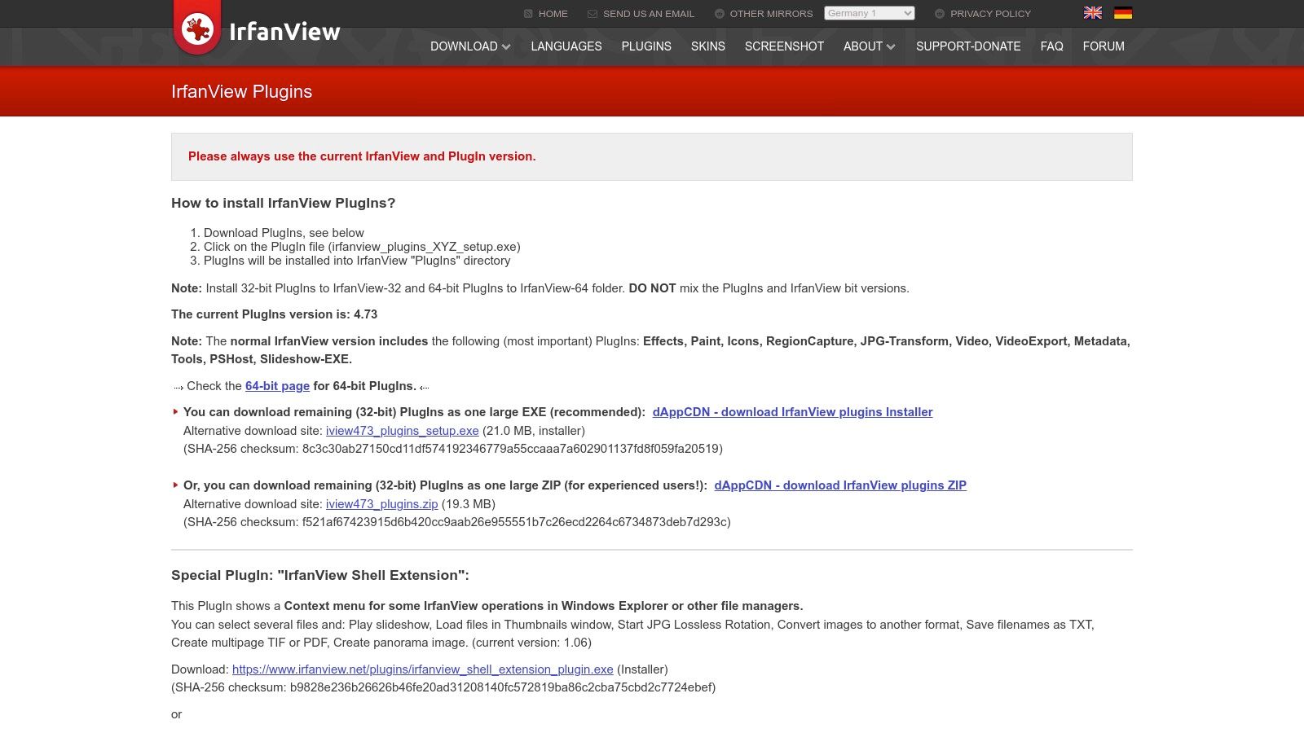
Task: Visit the SUPPORT-DONATE page
Action: (x=968, y=46)
